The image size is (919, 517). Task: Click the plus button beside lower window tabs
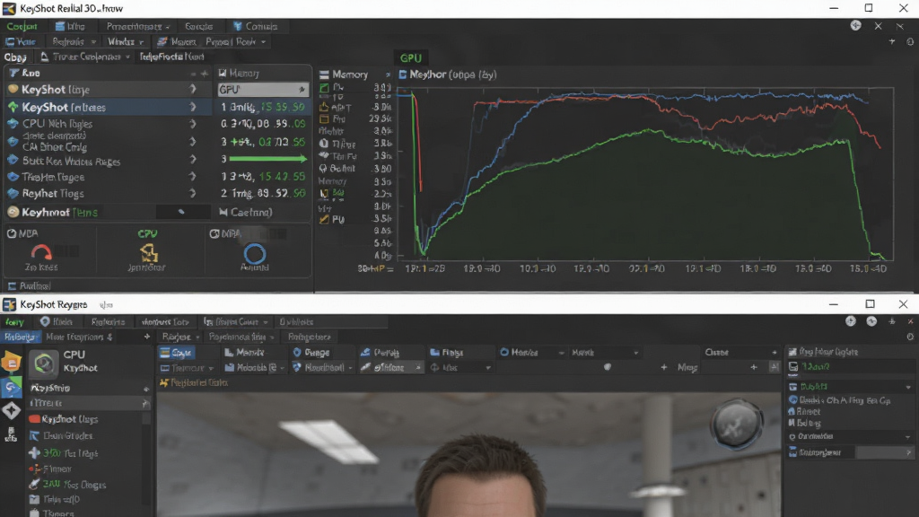tap(146, 337)
